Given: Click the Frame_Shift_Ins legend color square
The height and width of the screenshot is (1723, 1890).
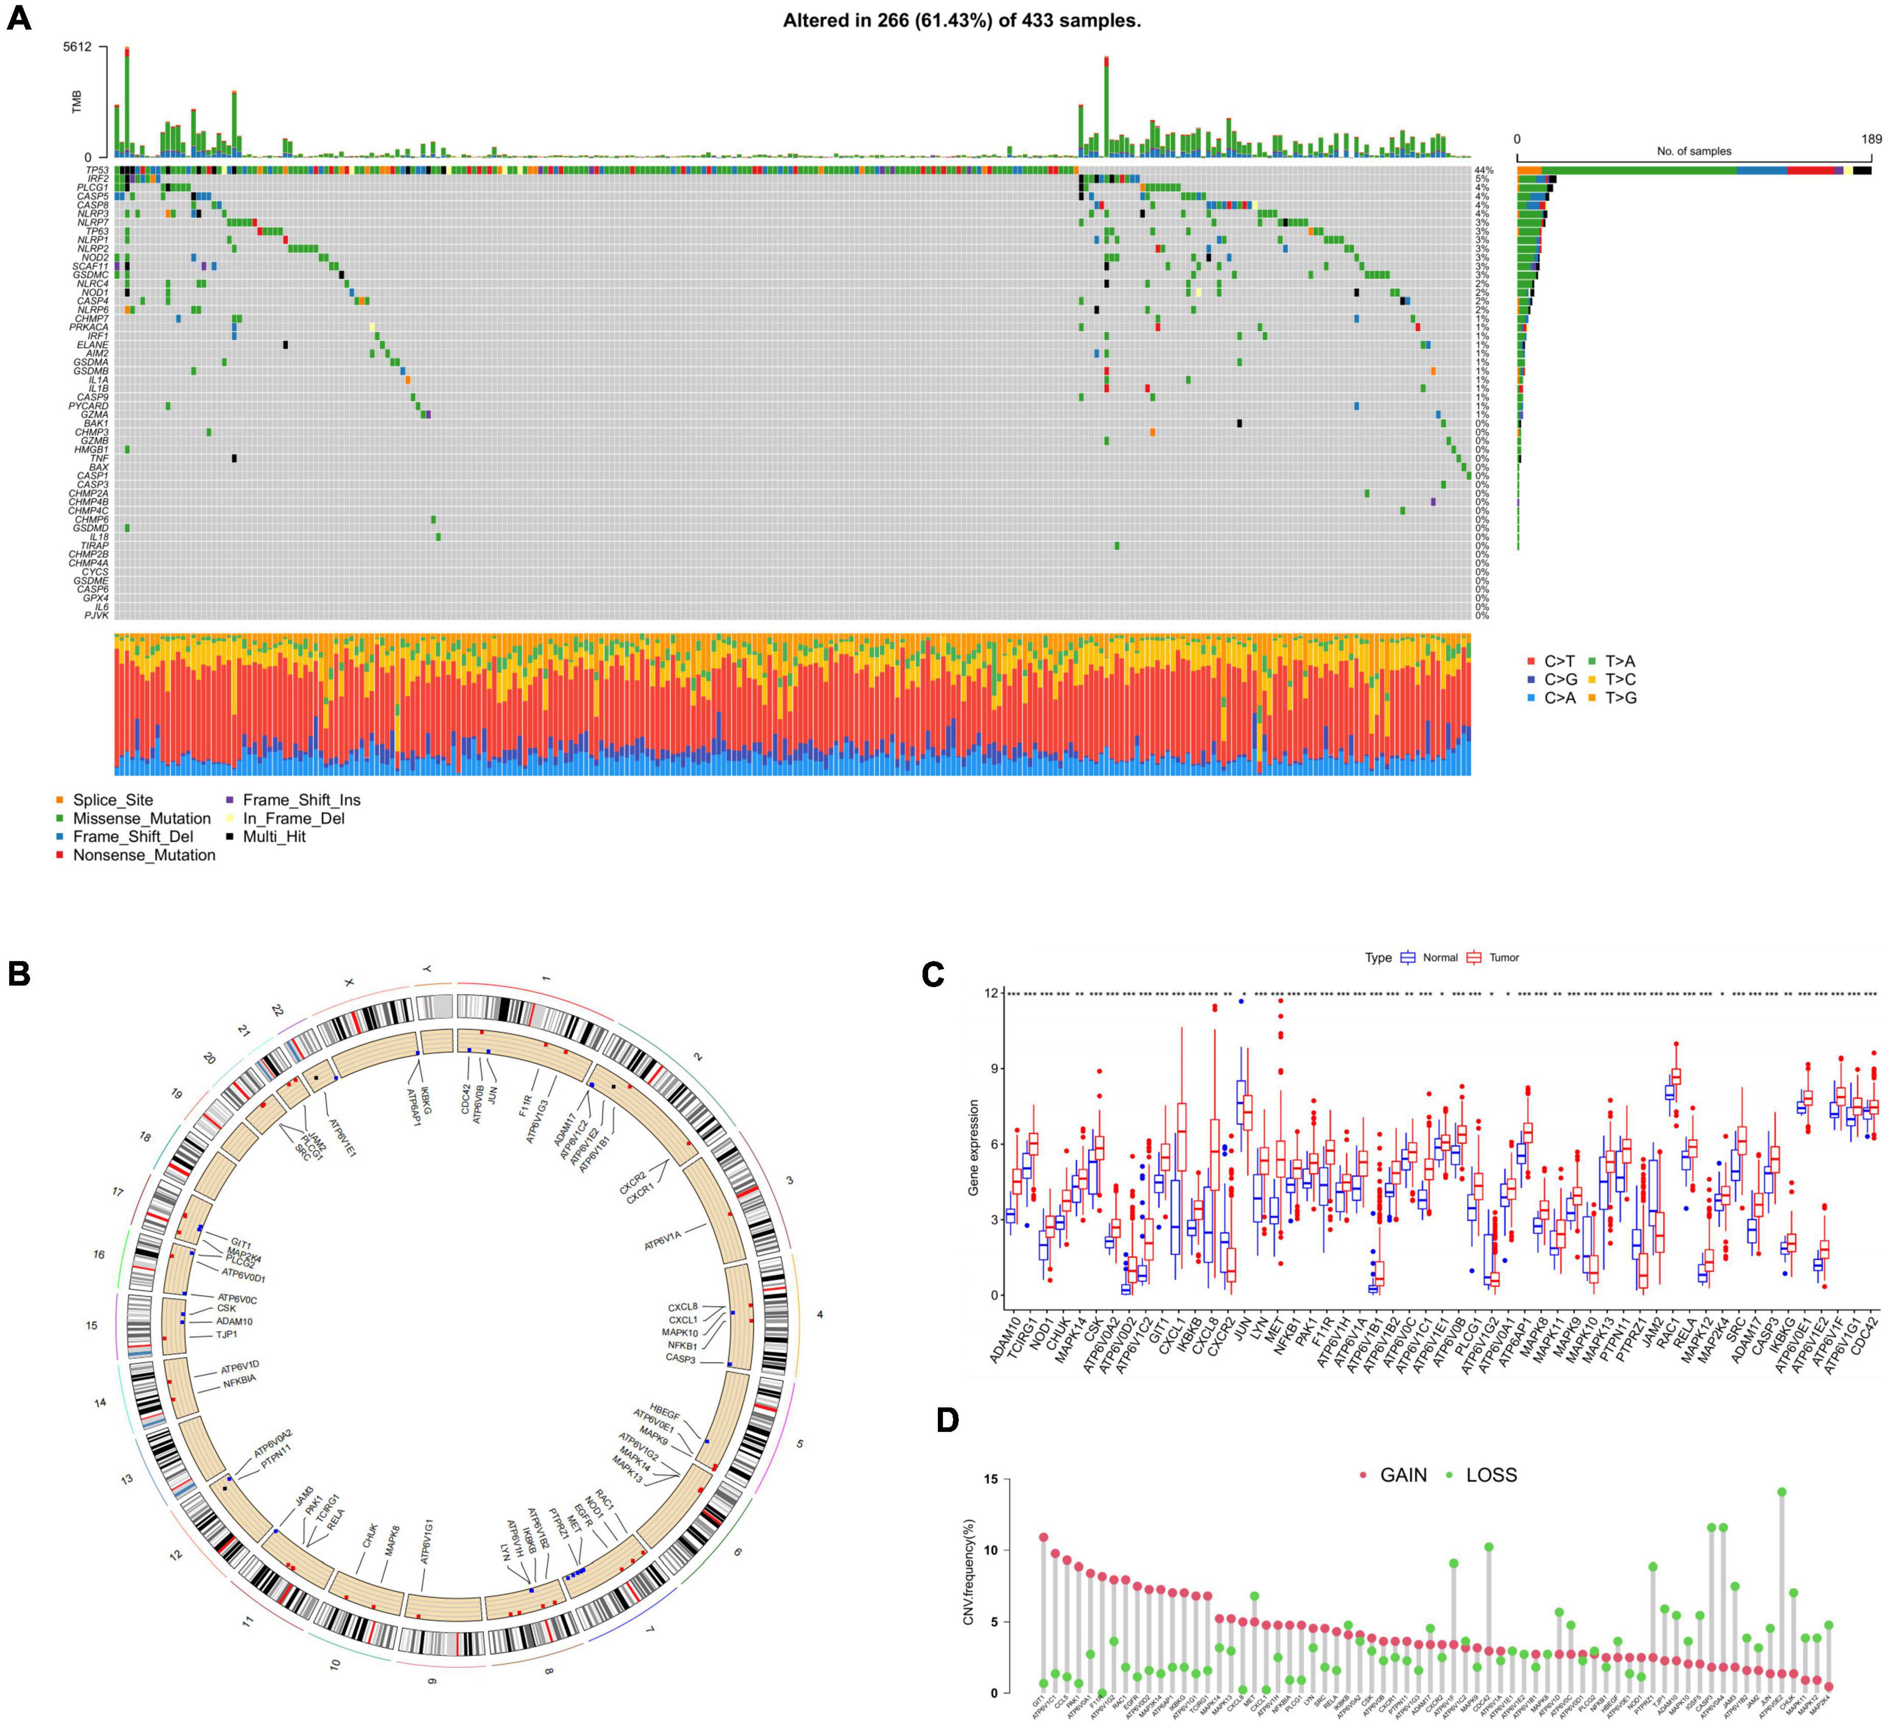Looking at the screenshot, I should click(x=230, y=801).
